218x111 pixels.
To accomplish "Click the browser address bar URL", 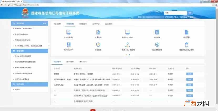I will 26,5.
